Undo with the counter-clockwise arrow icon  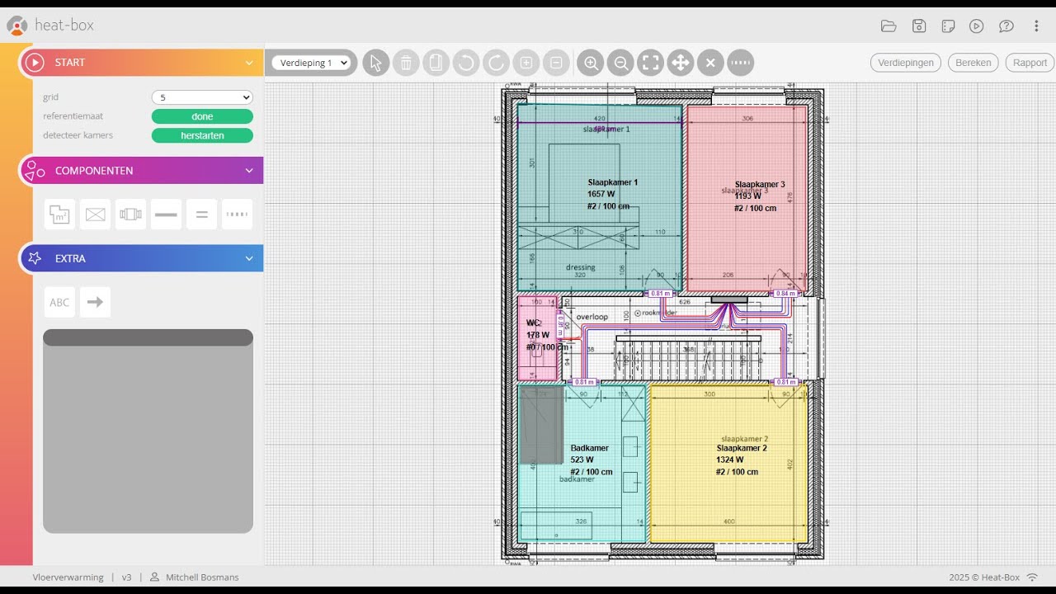tap(466, 63)
